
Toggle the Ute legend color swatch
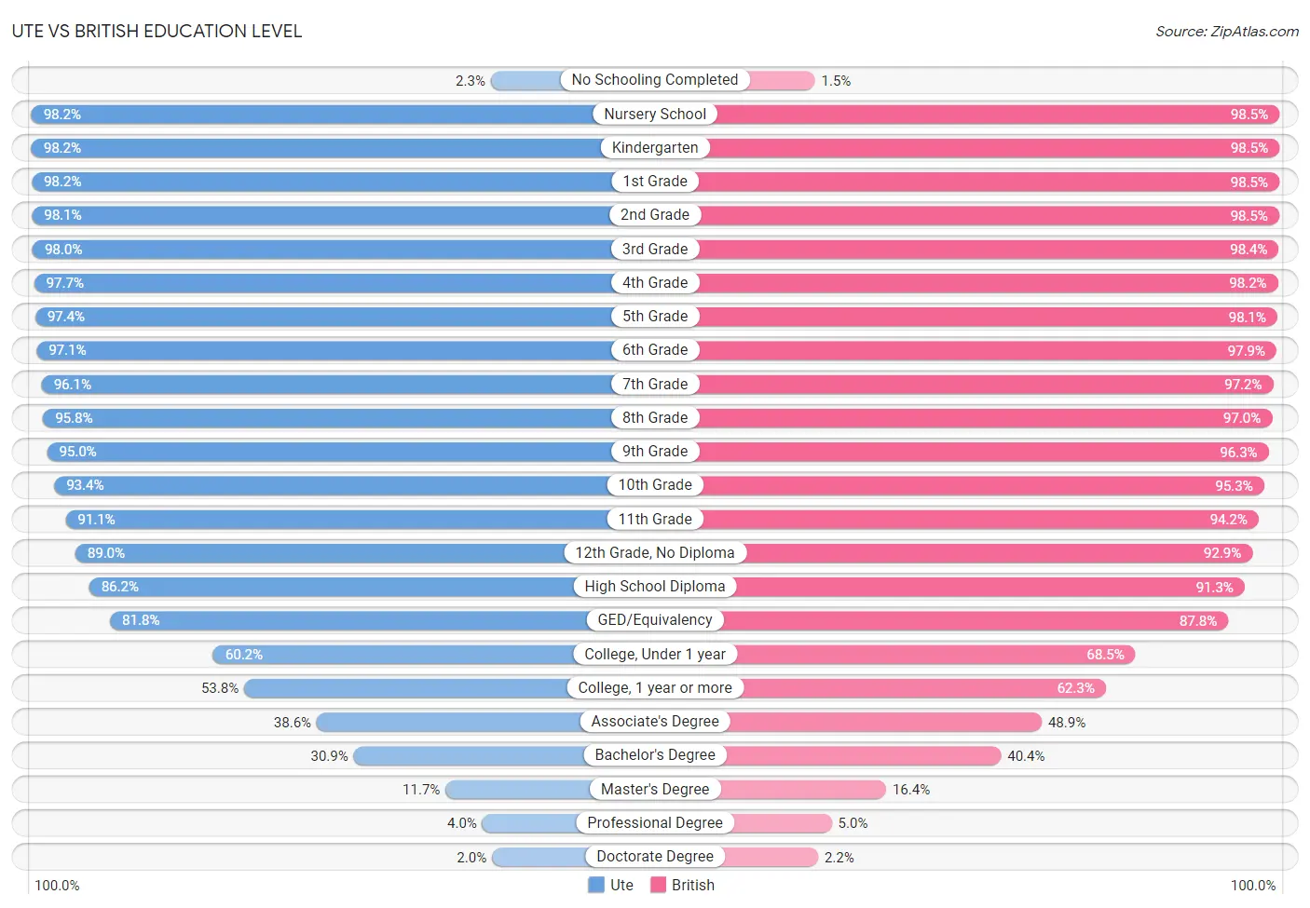[x=596, y=885]
